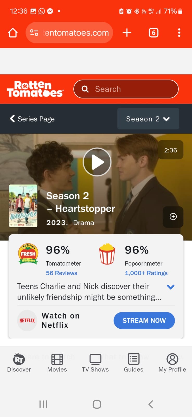Screen dimensions: 192x417
Task: Open the Discover tab
Action: click(19, 363)
